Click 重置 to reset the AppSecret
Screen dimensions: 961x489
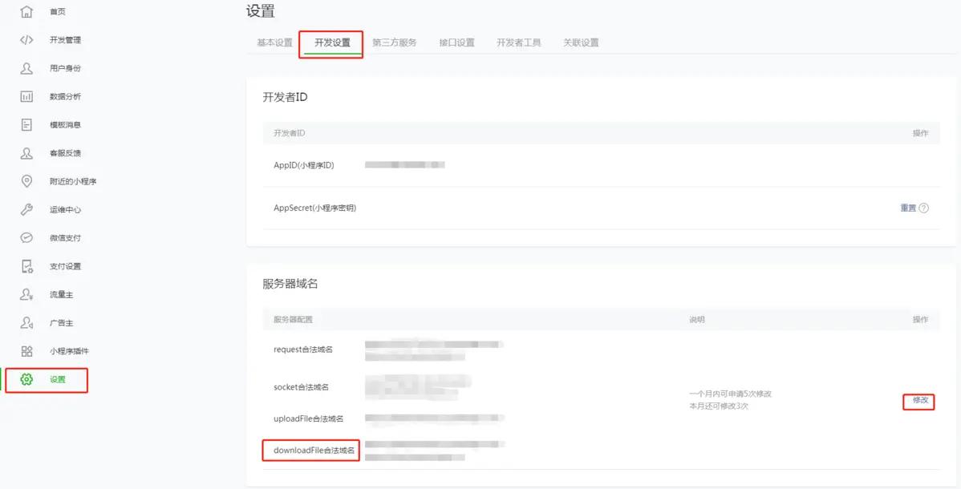(x=908, y=207)
